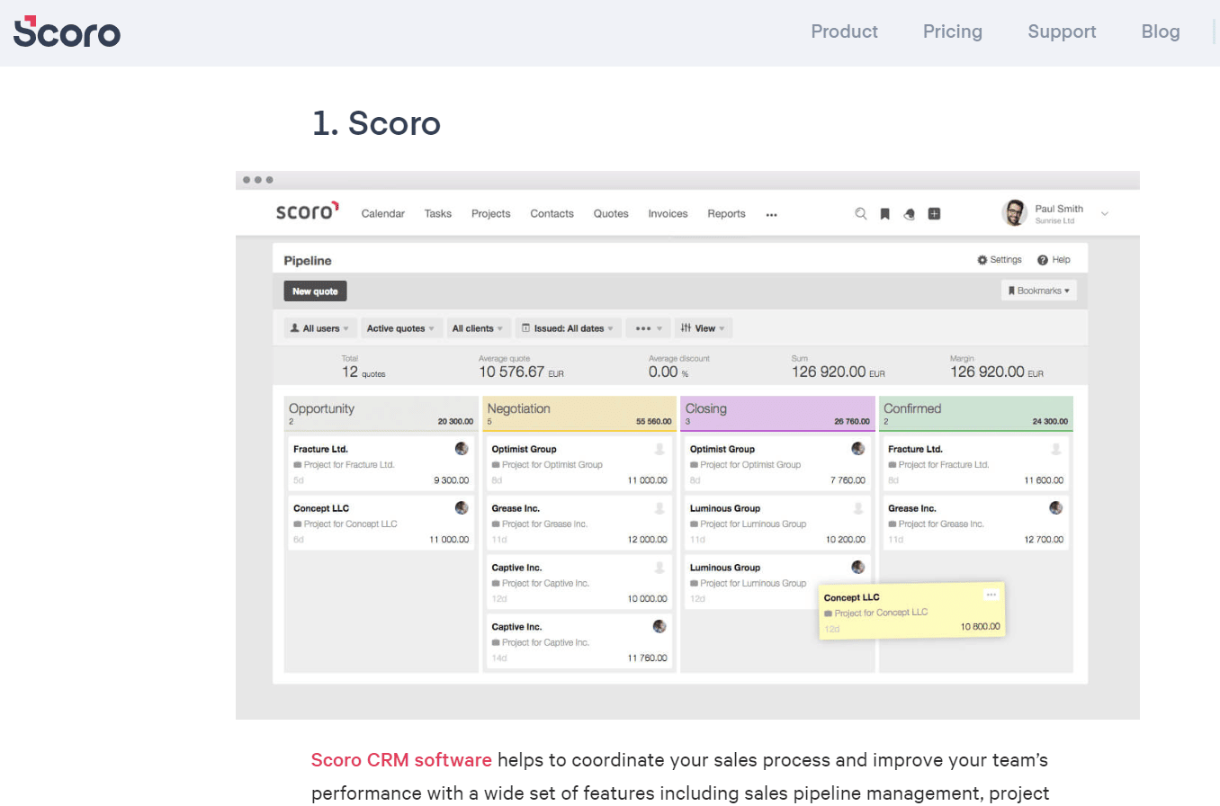Switch to the Projects tab
The height and width of the screenshot is (806, 1220).
tap(490, 214)
